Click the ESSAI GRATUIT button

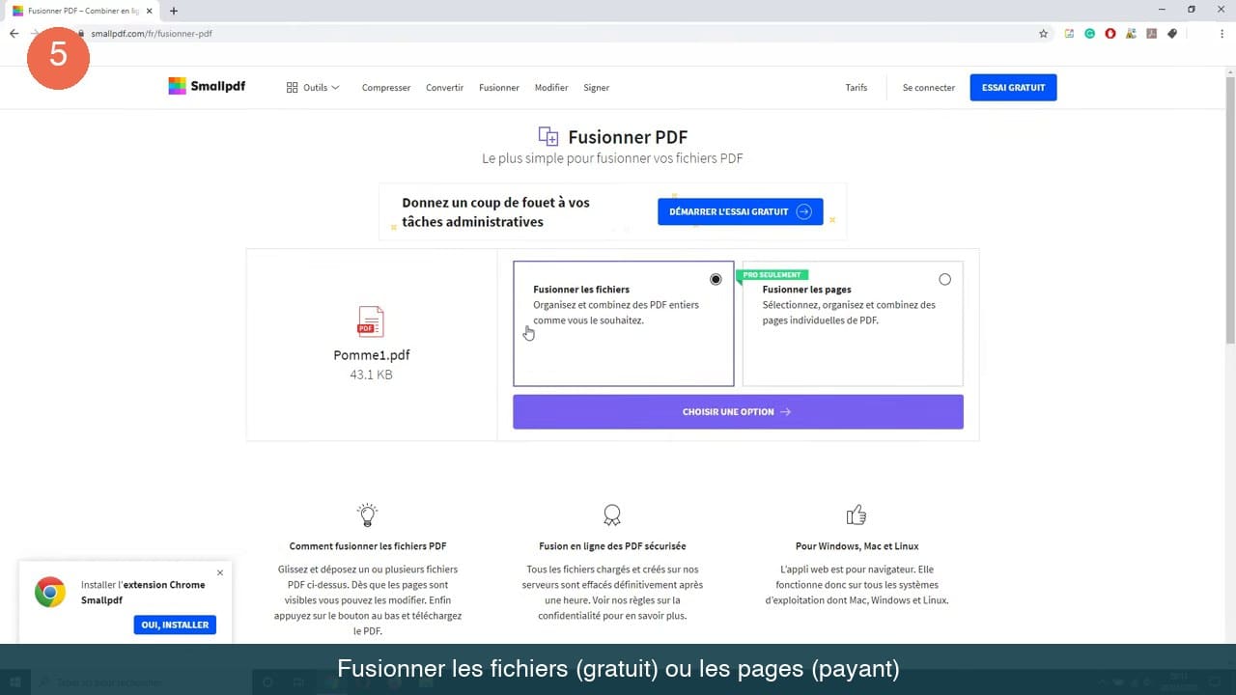pyautogui.click(x=1014, y=87)
